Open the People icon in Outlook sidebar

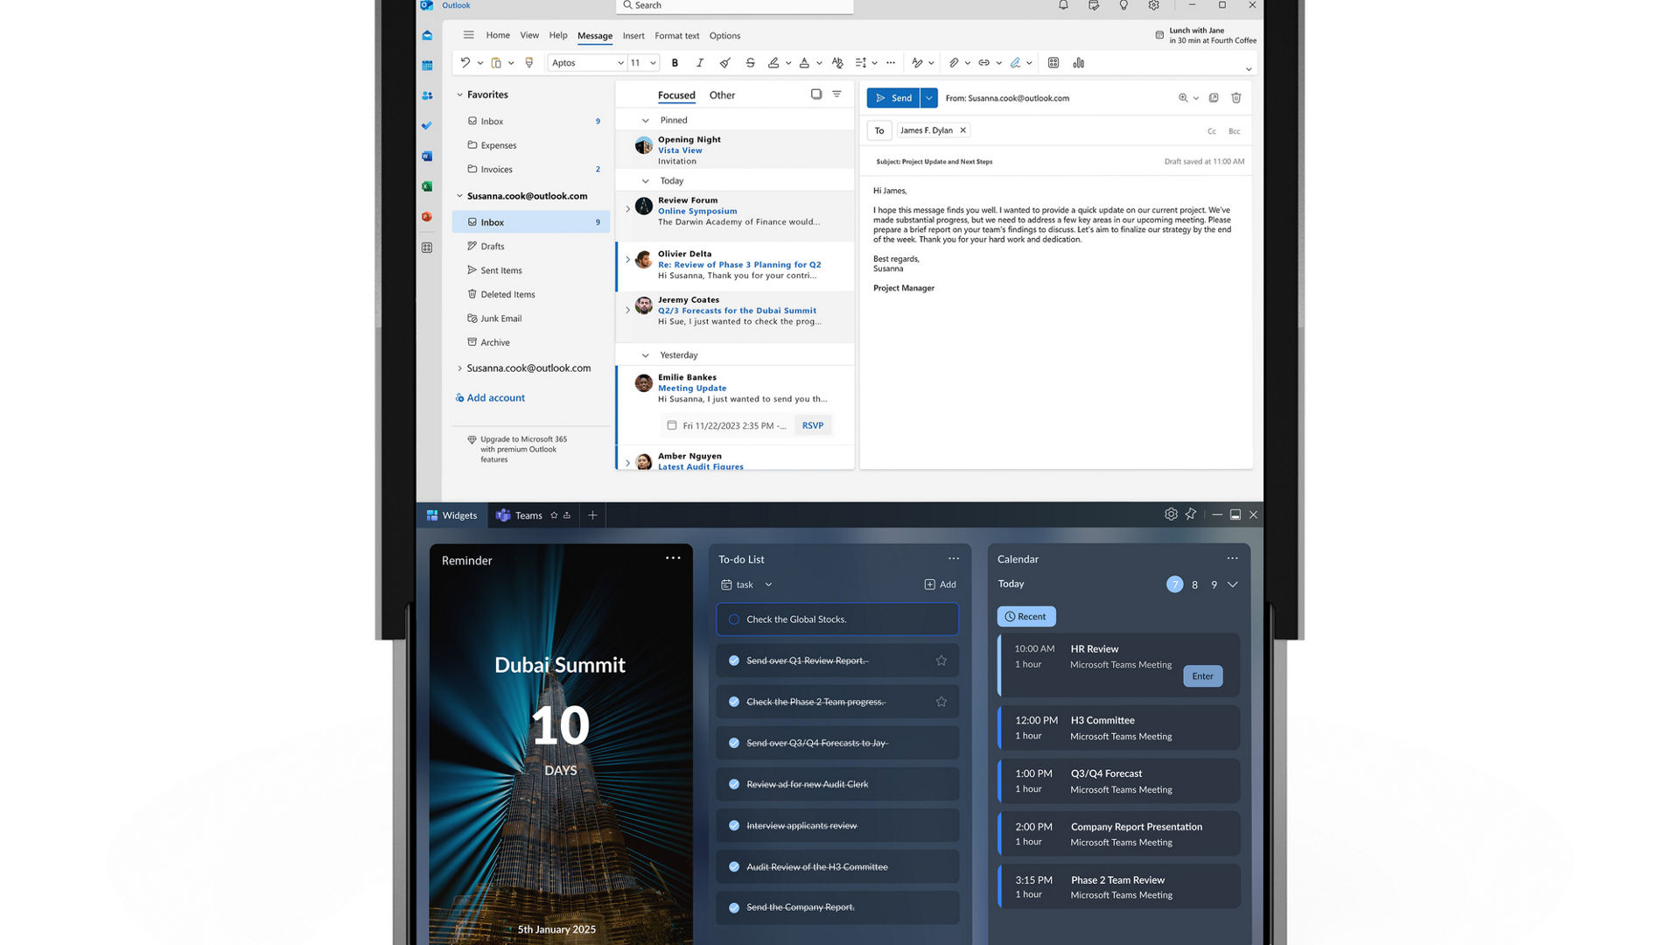coord(427,95)
